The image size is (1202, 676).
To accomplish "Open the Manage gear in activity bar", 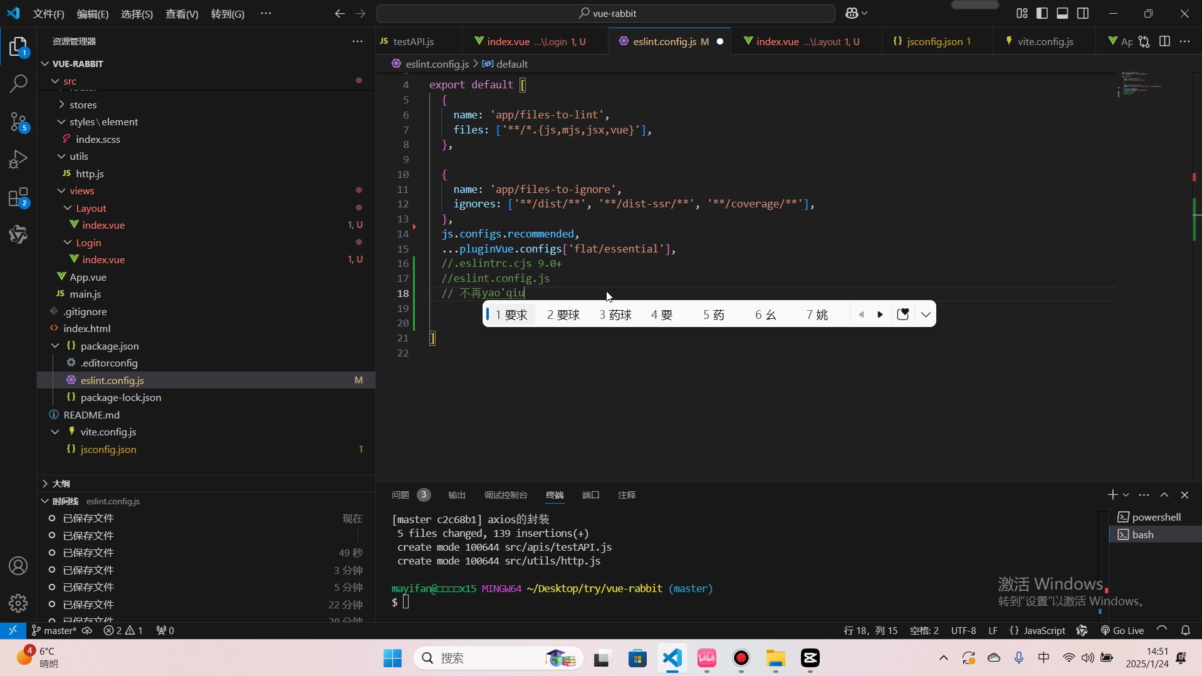I will [x=18, y=603].
